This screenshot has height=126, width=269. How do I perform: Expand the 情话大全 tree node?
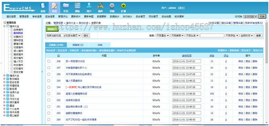[x=4, y=75]
